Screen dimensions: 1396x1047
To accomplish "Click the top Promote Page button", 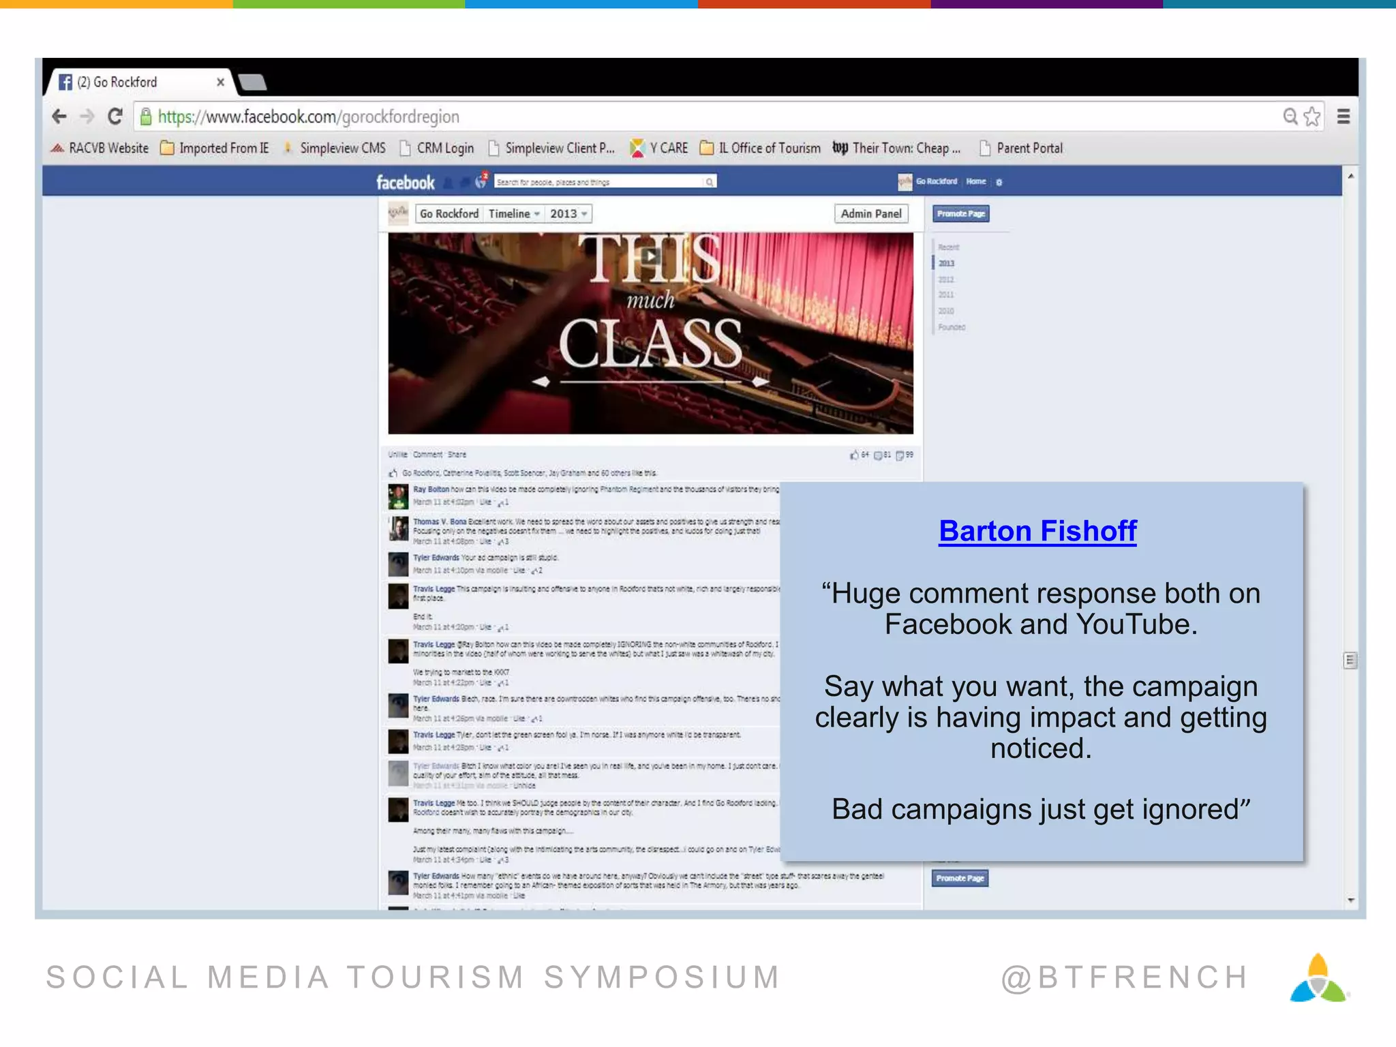I will pos(961,213).
